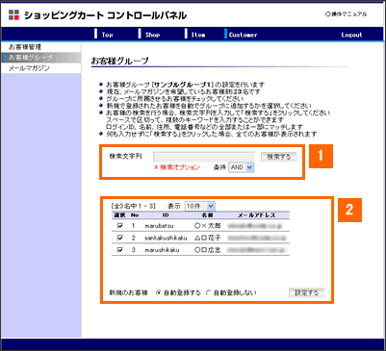Viewport: 386px width, 351px height.
Task: Click the ID text marushikaku
Action: point(162,250)
